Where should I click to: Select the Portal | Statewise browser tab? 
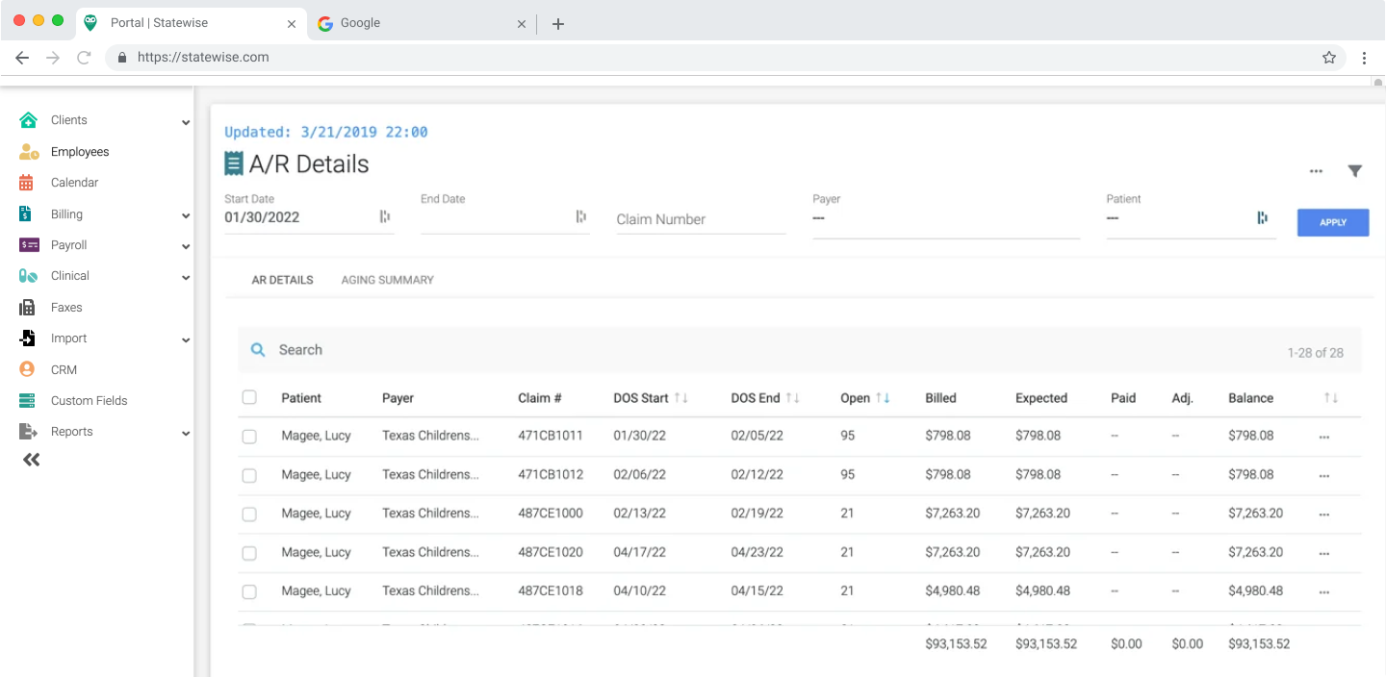pyautogui.click(x=191, y=23)
